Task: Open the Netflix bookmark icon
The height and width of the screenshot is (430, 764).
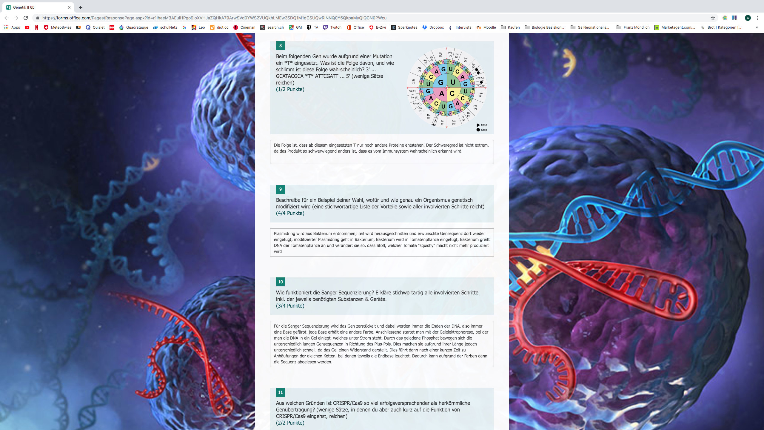Action: [x=37, y=27]
